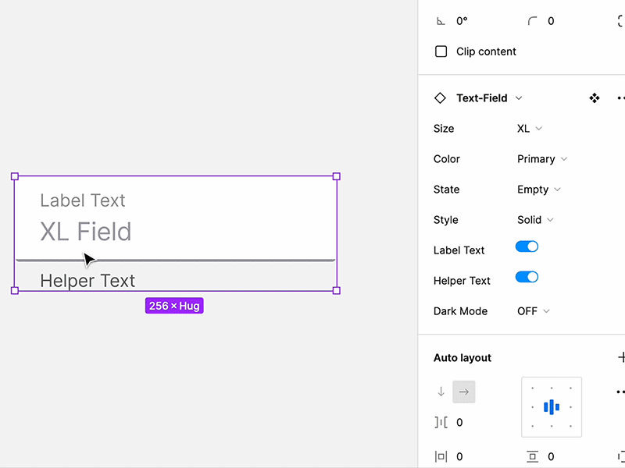Click the corner radius icon
Screen dimensions: 625x468
[533, 21]
